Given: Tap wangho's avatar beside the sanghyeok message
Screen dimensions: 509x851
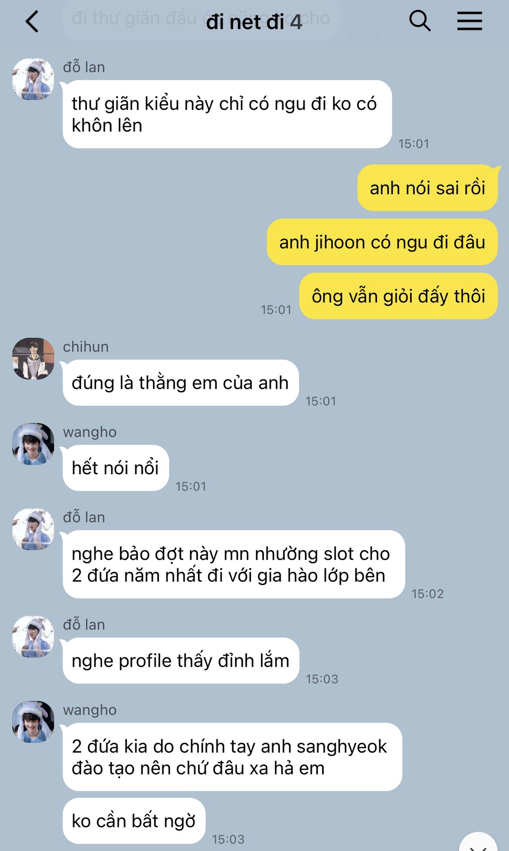Looking at the screenshot, I should [x=33, y=722].
